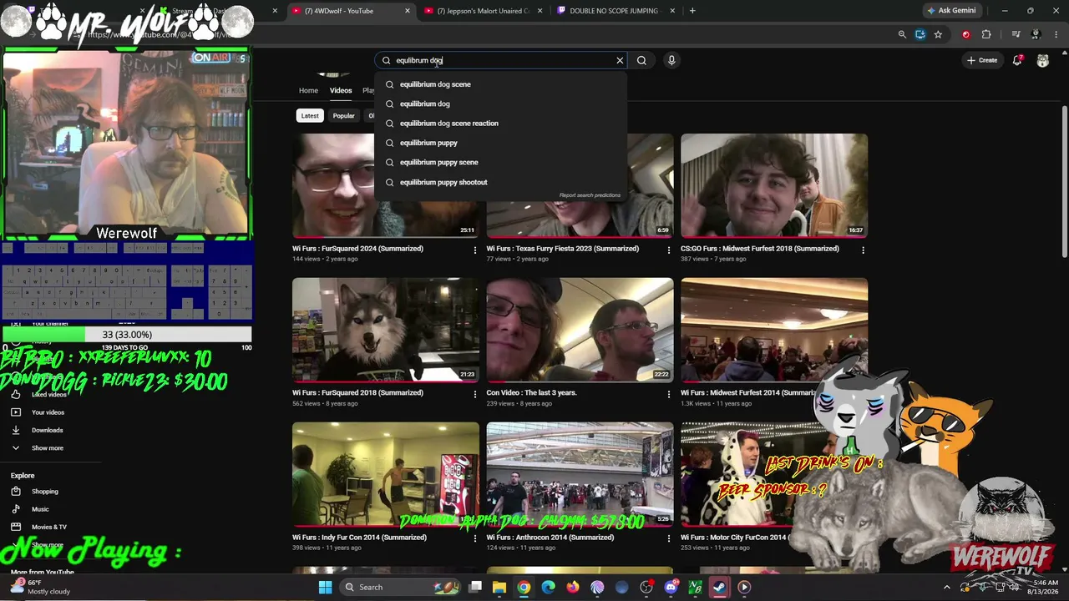Click the YouTube search magnifier button
The image size is (1069, 601).
point(641,60)
